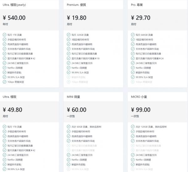The image size is (188, 172).
Task: Open the MICRO 小量 plan heading
Action: (x=141, y=97)
